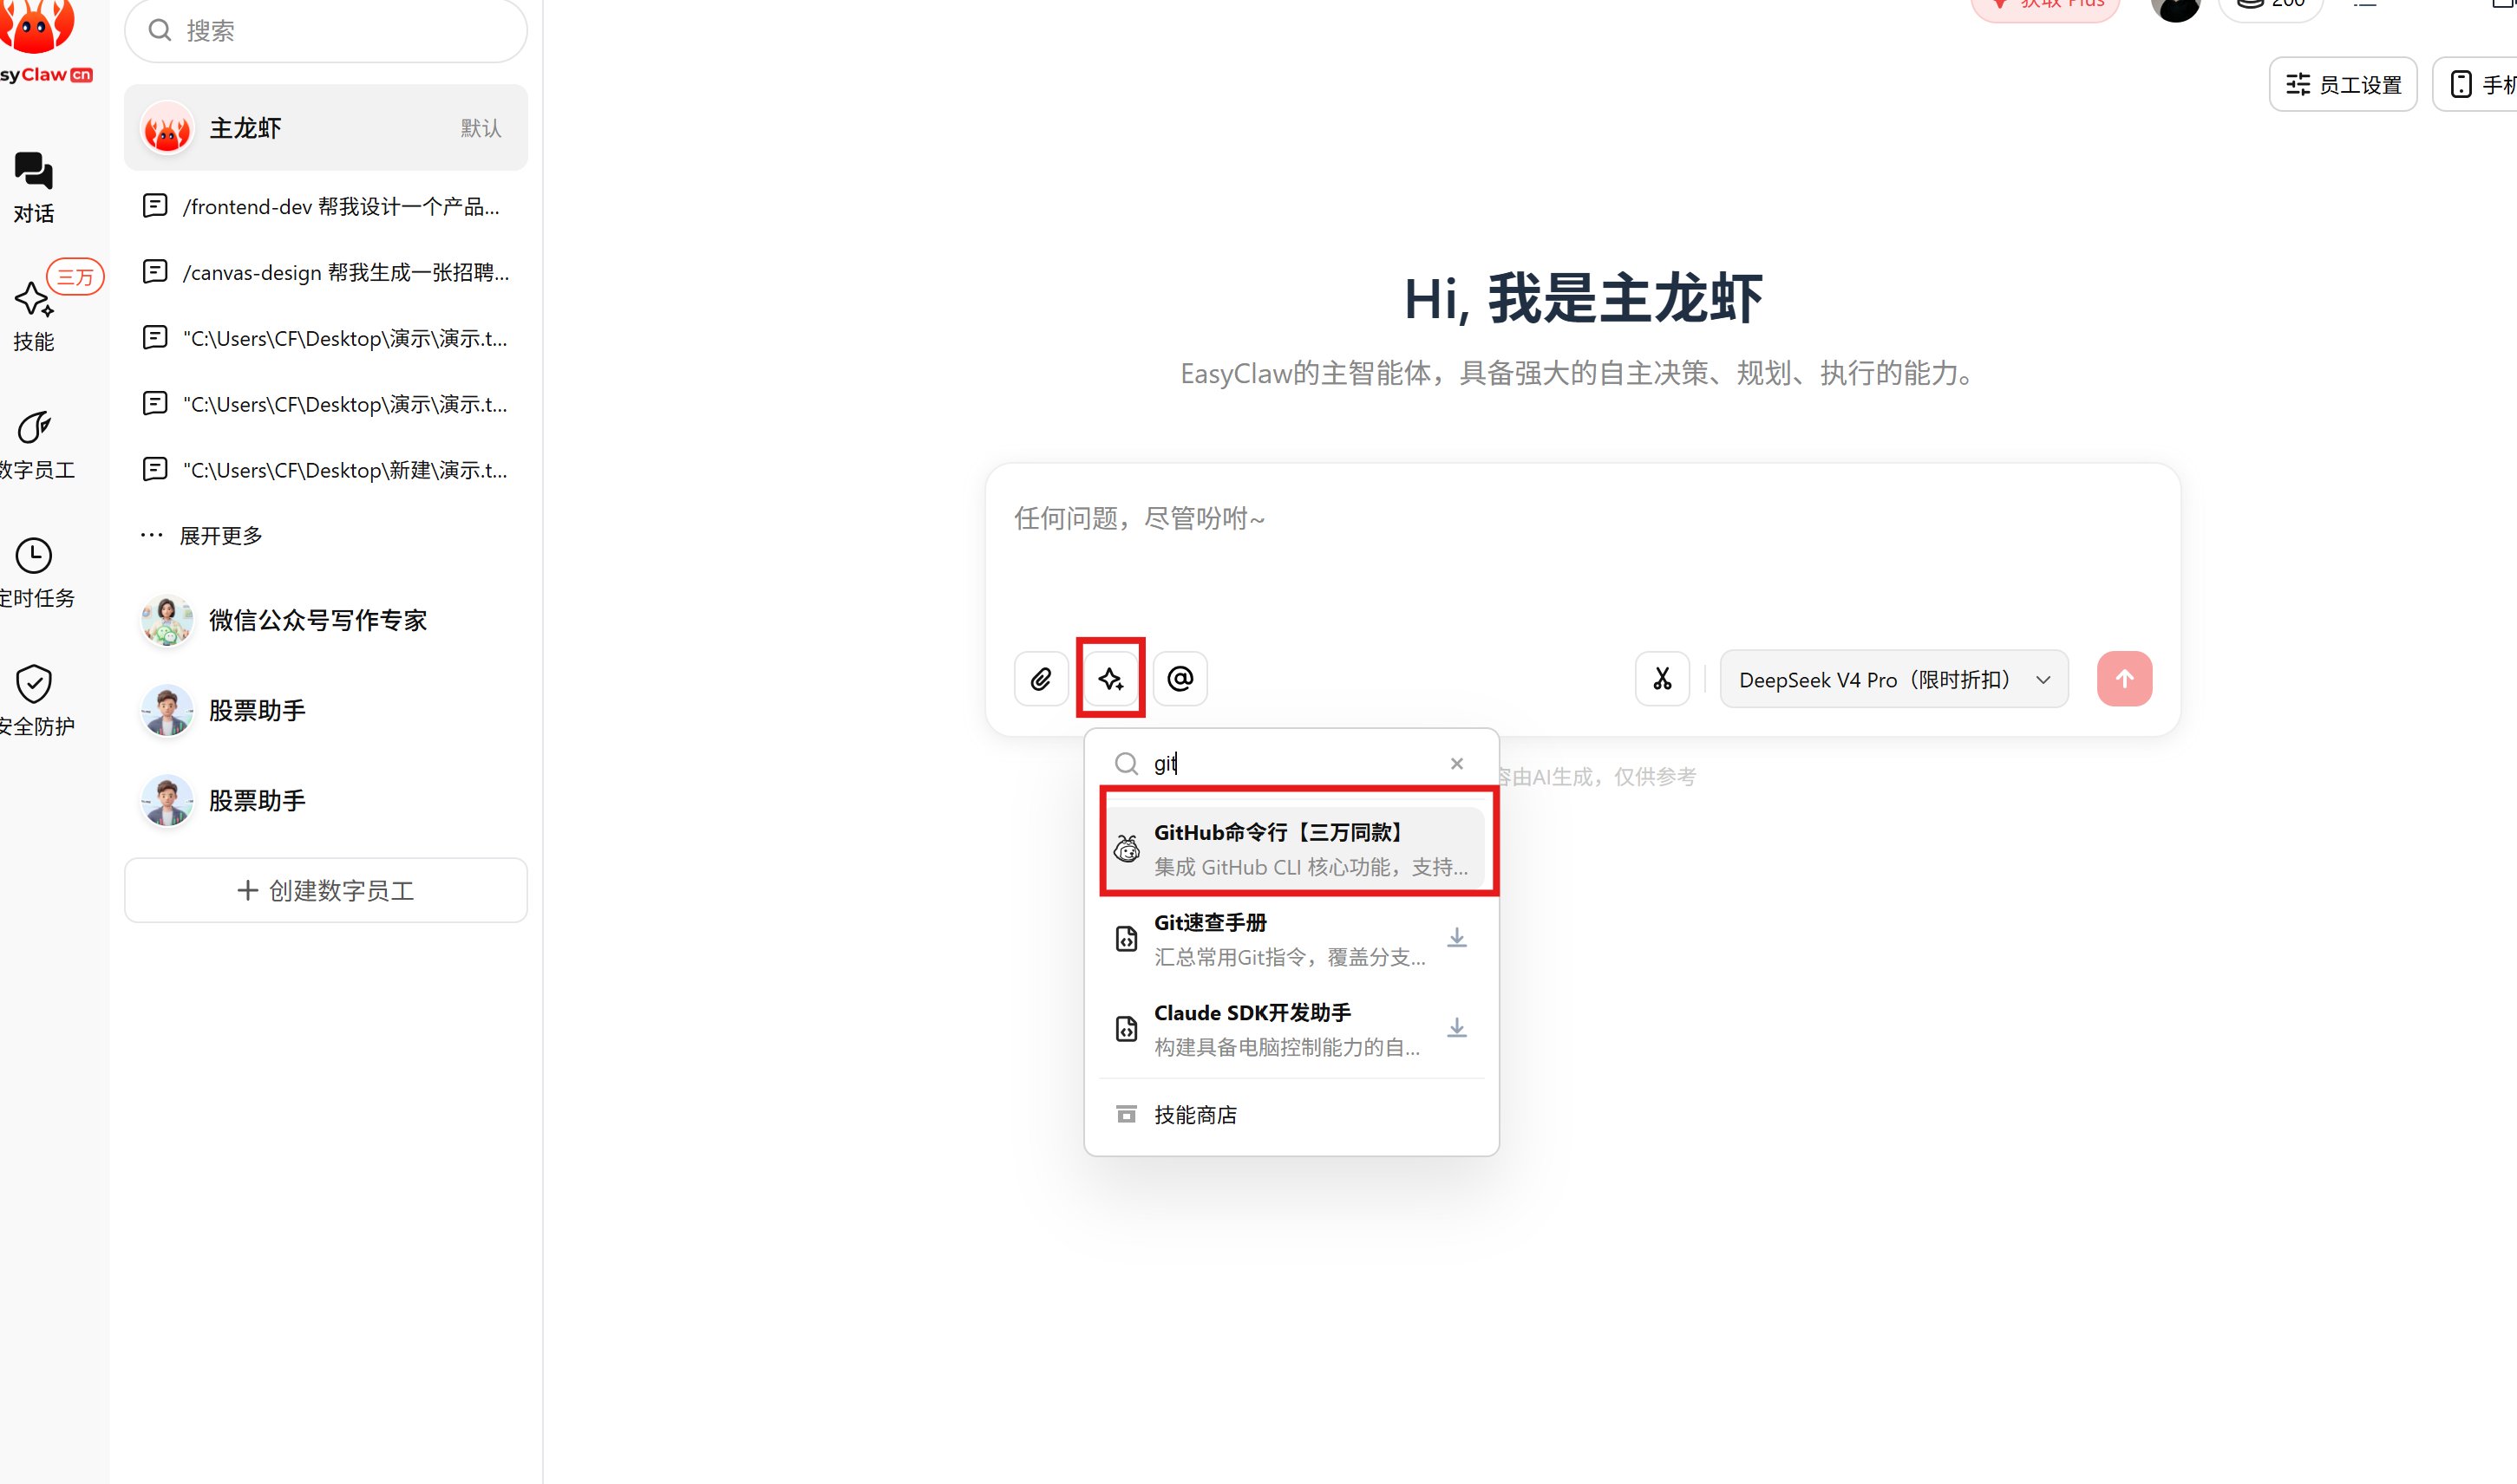Open /frontend-dev conversation
The height and width of the screenshot is (1484, 2517).
point(325,206)
